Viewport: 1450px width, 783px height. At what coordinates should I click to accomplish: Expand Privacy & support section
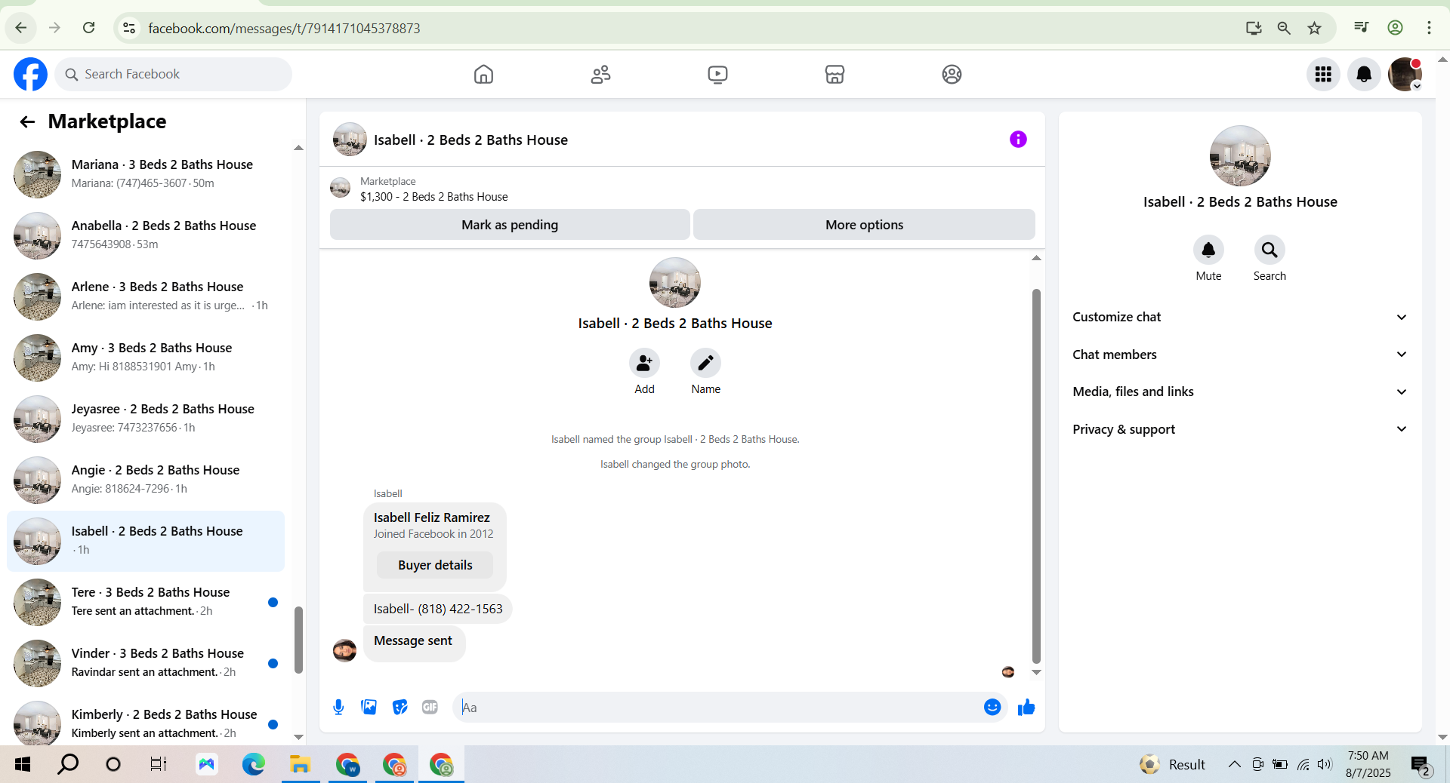tap(1239, 429)
